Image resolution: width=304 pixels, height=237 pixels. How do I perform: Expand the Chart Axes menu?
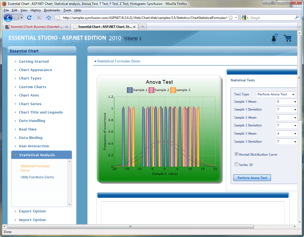coord(29,95)
